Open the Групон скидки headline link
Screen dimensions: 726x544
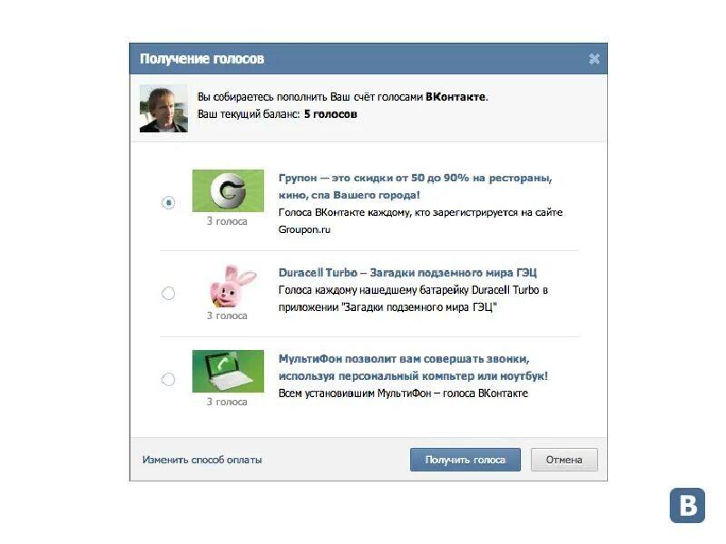pos(416,187)
